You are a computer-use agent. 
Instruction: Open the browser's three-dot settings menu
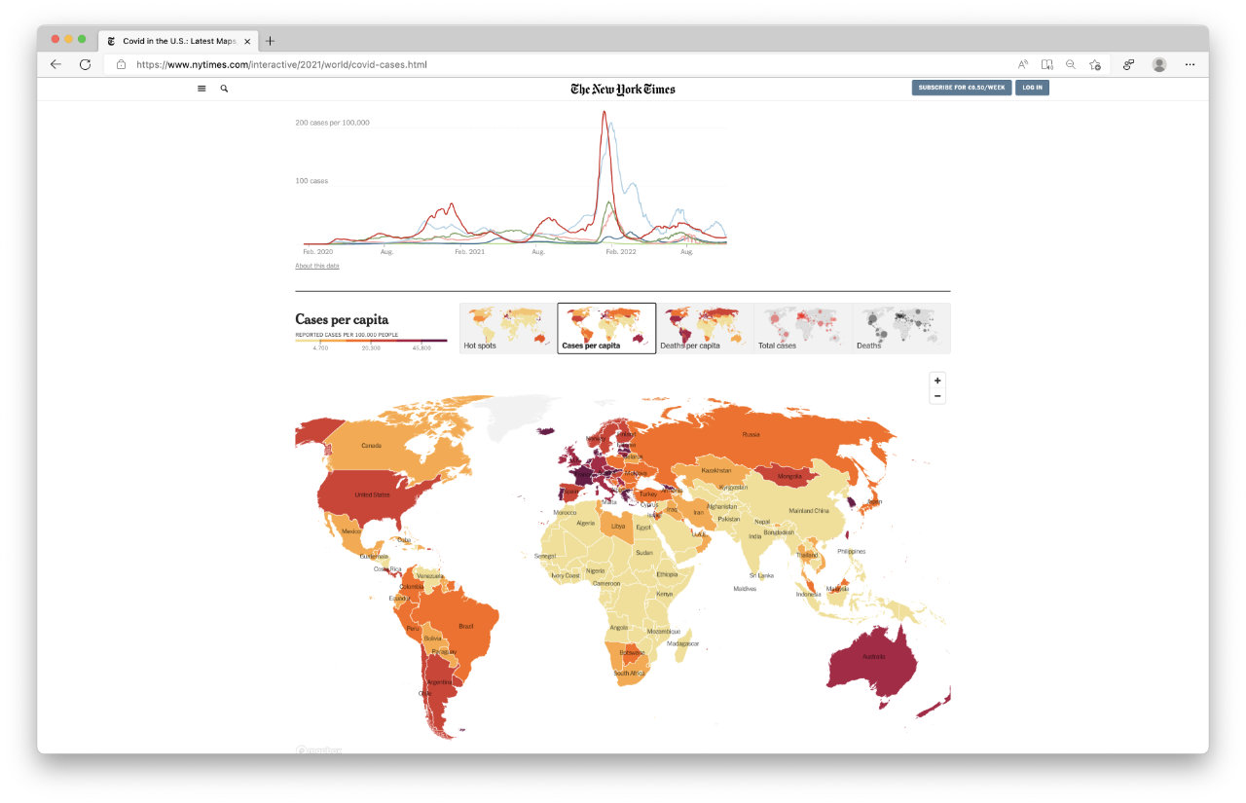[1190, 64]
